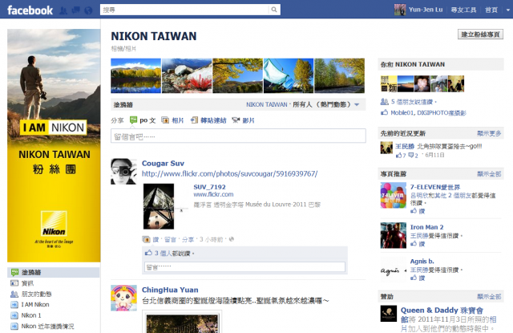513x333 pixels.
Task: Click the Facebook logo
Action: point(30,10)
